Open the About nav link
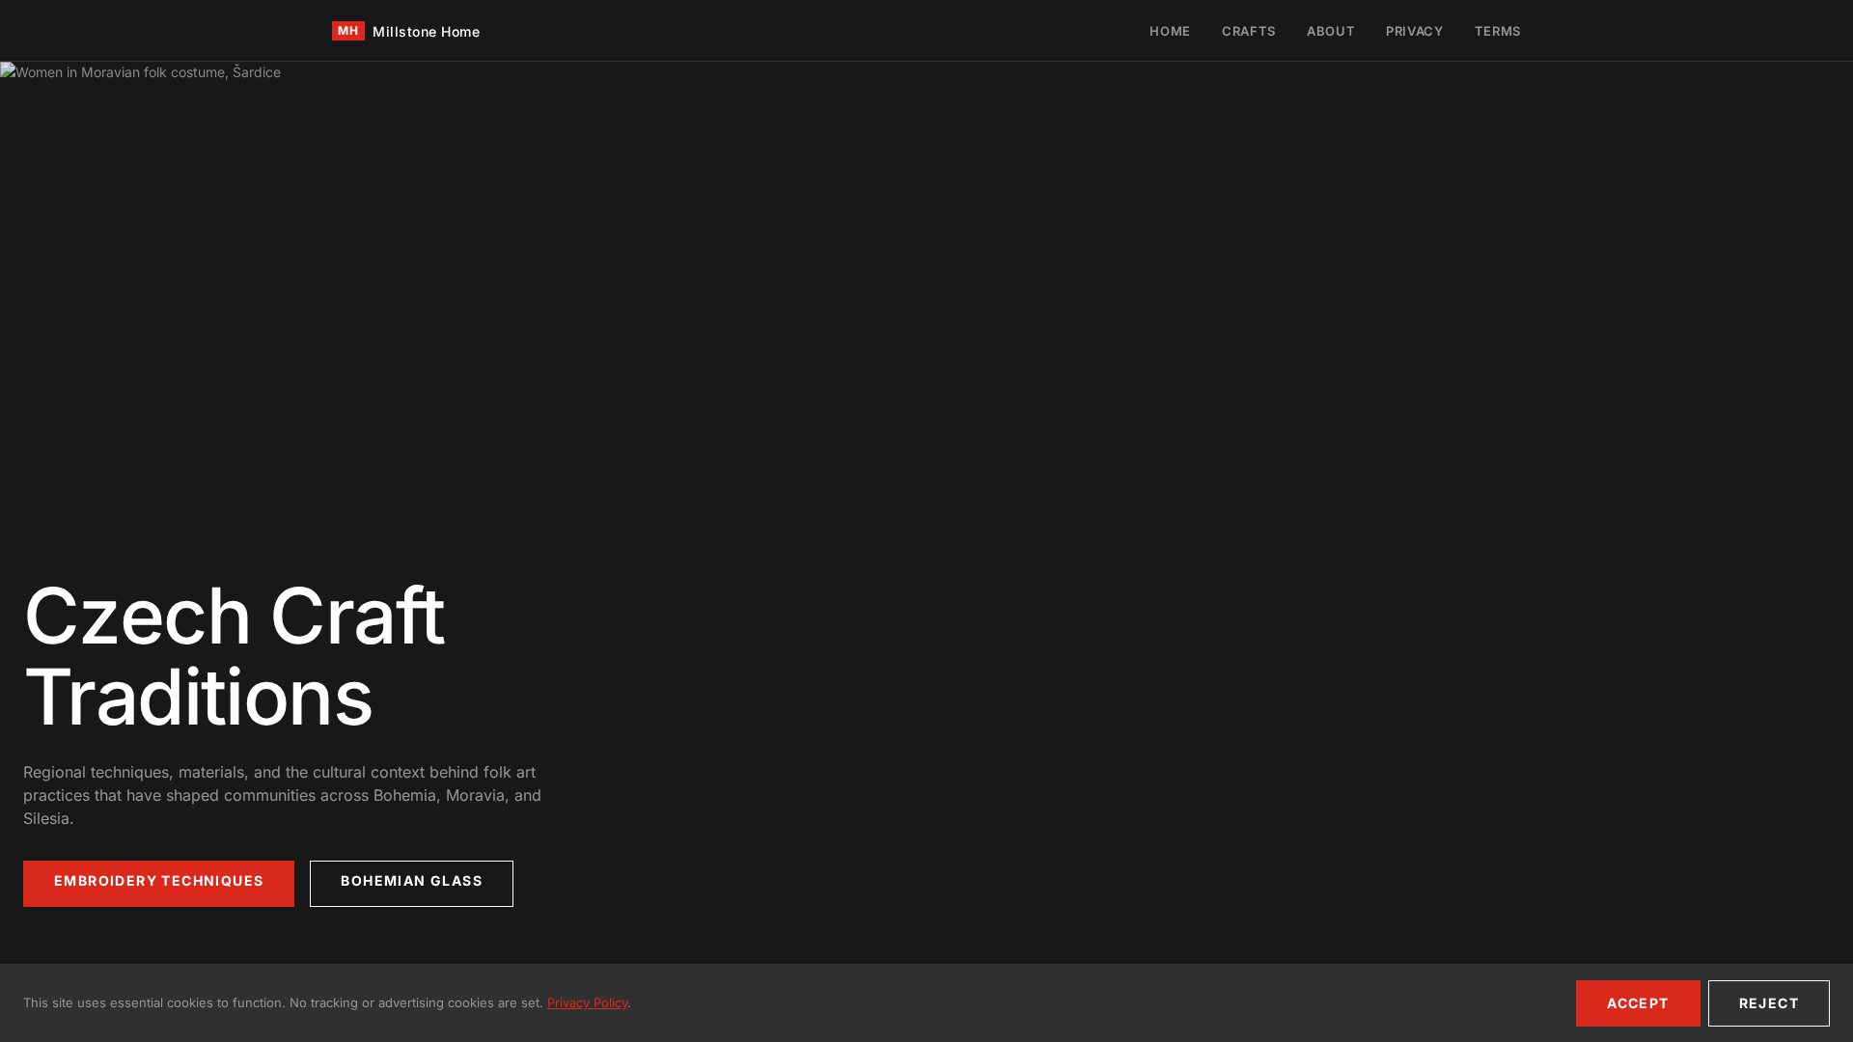The image size is (1853, 1042). (x=1331, y=31)
